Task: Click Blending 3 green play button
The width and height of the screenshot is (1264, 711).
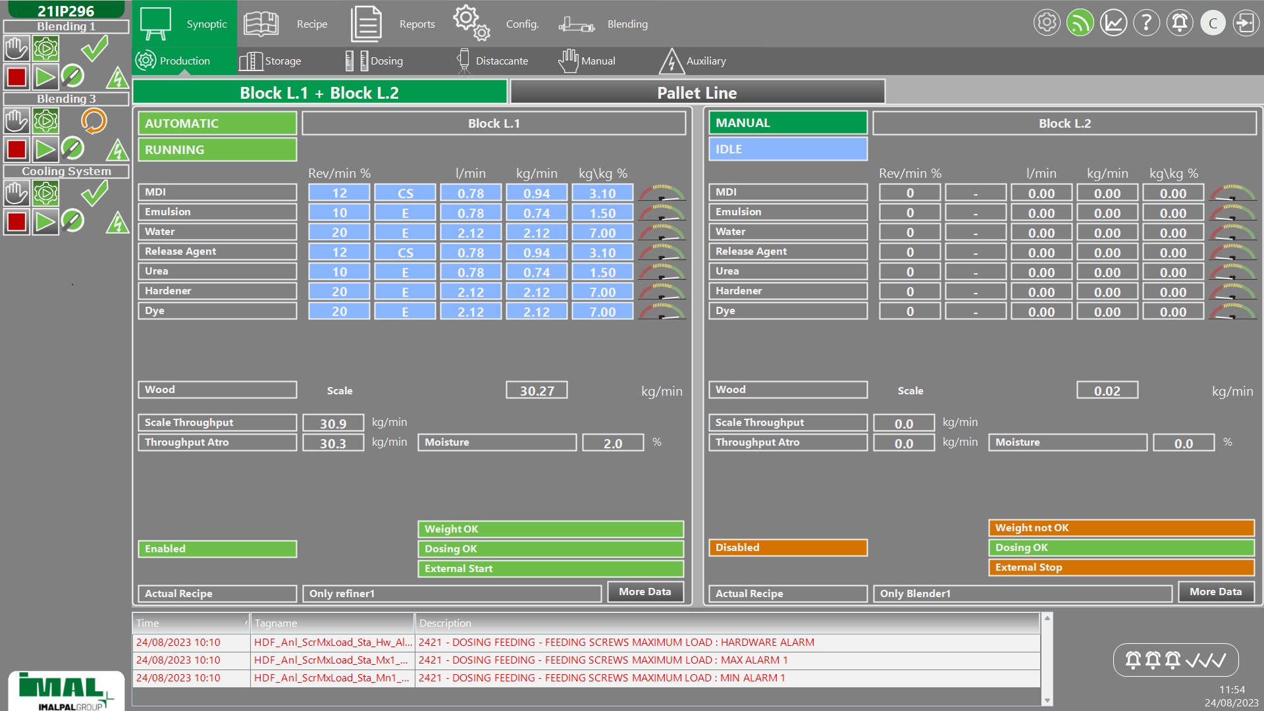Action: tap(45, 149)
